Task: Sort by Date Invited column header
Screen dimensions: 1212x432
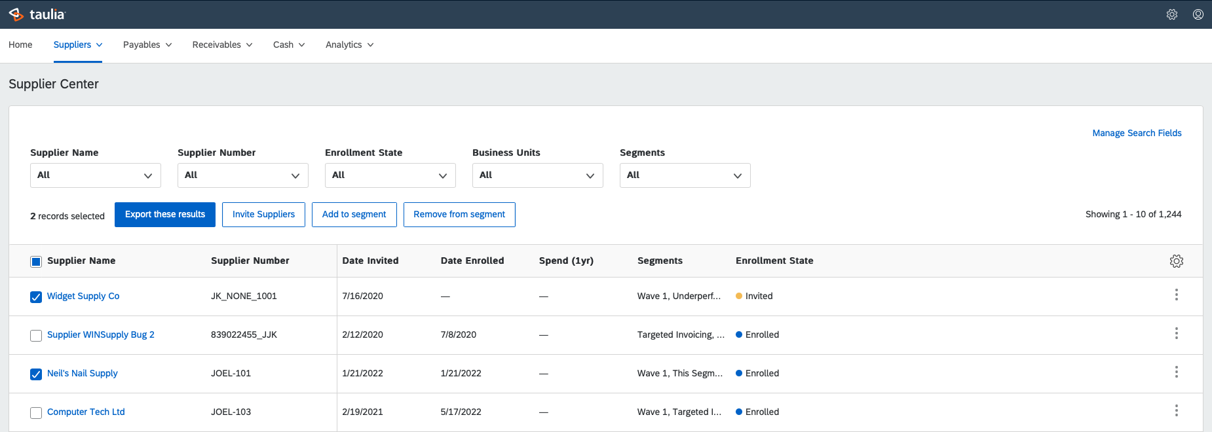Action: coord(370,261)
